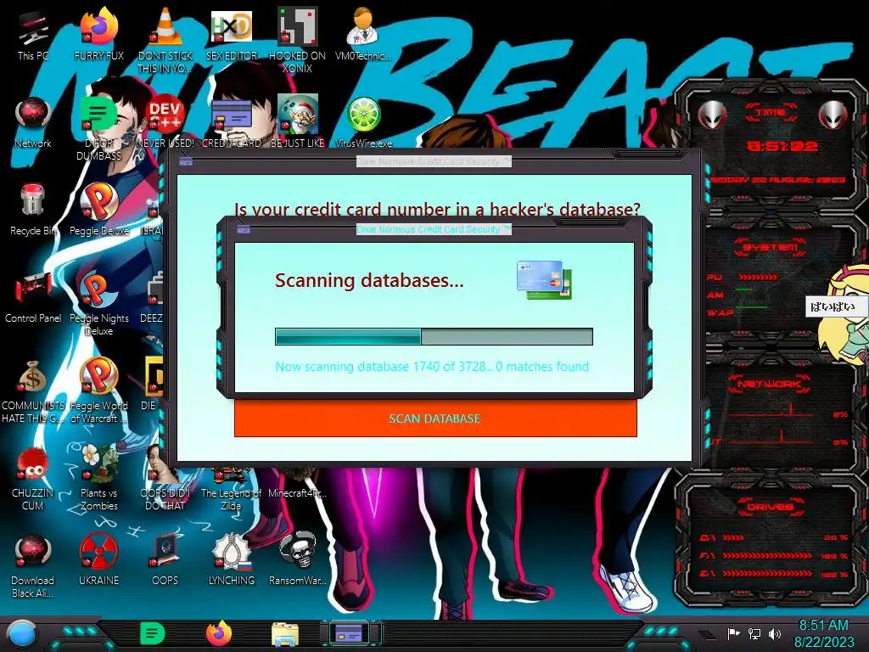Open the volume speaker tray icon
Viewport: 869px width, 652px height.
(x=775, y=633)
